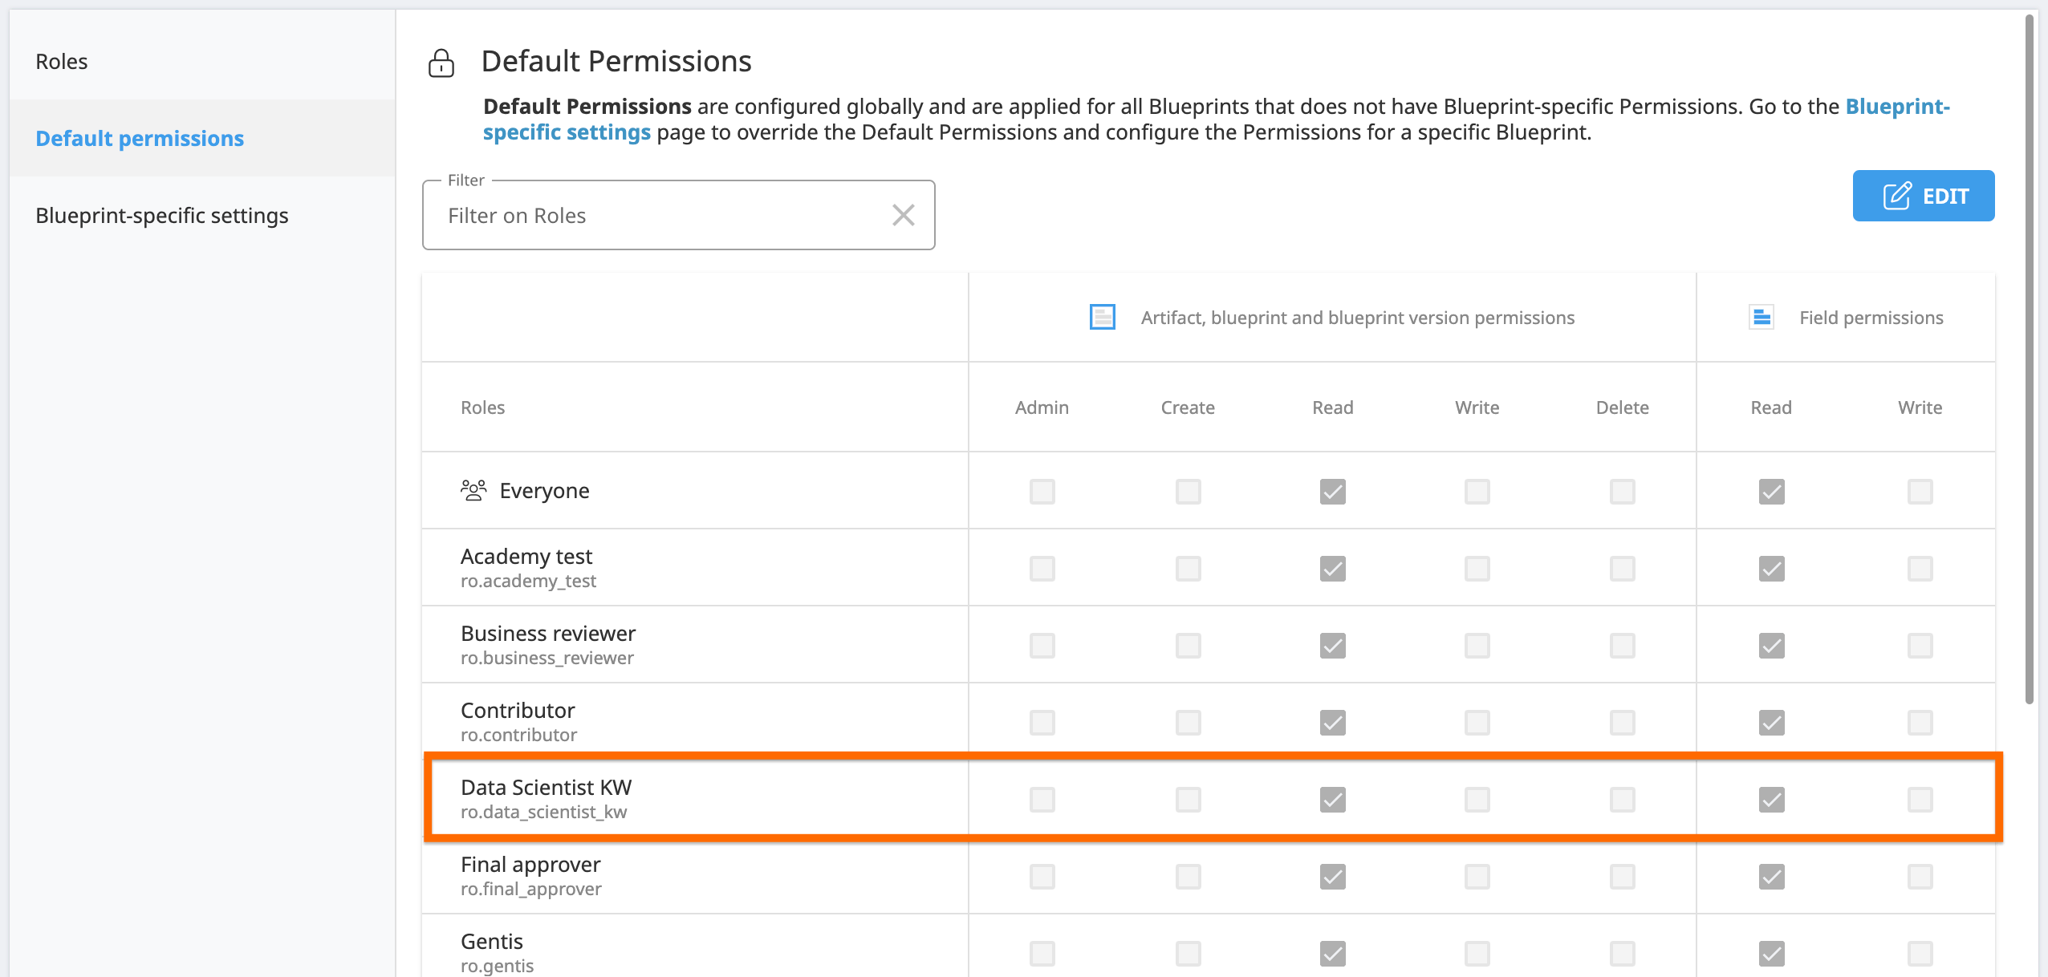Toggle Final approver Delete checkbox

coord(1623,877)
